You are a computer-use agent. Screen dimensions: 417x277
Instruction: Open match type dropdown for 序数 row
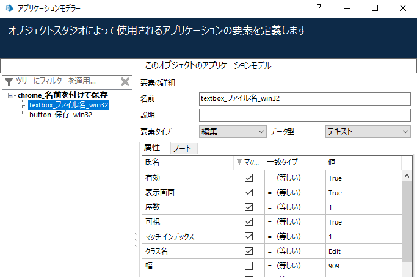[295, 207]
